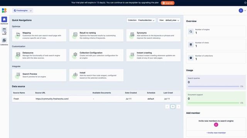Click the Keyspider logo at top left

tap(4, 10)
